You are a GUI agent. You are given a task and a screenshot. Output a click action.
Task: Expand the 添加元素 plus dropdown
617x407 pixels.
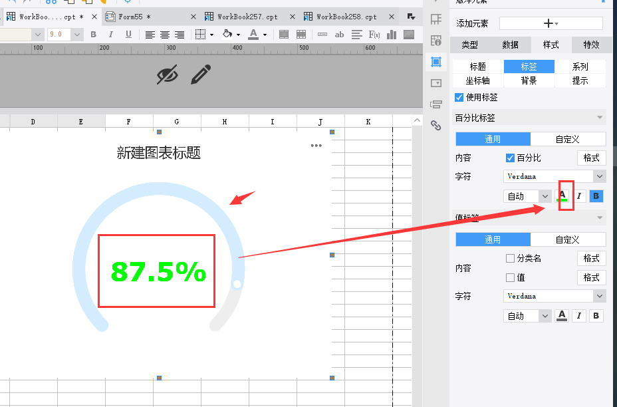551,24
